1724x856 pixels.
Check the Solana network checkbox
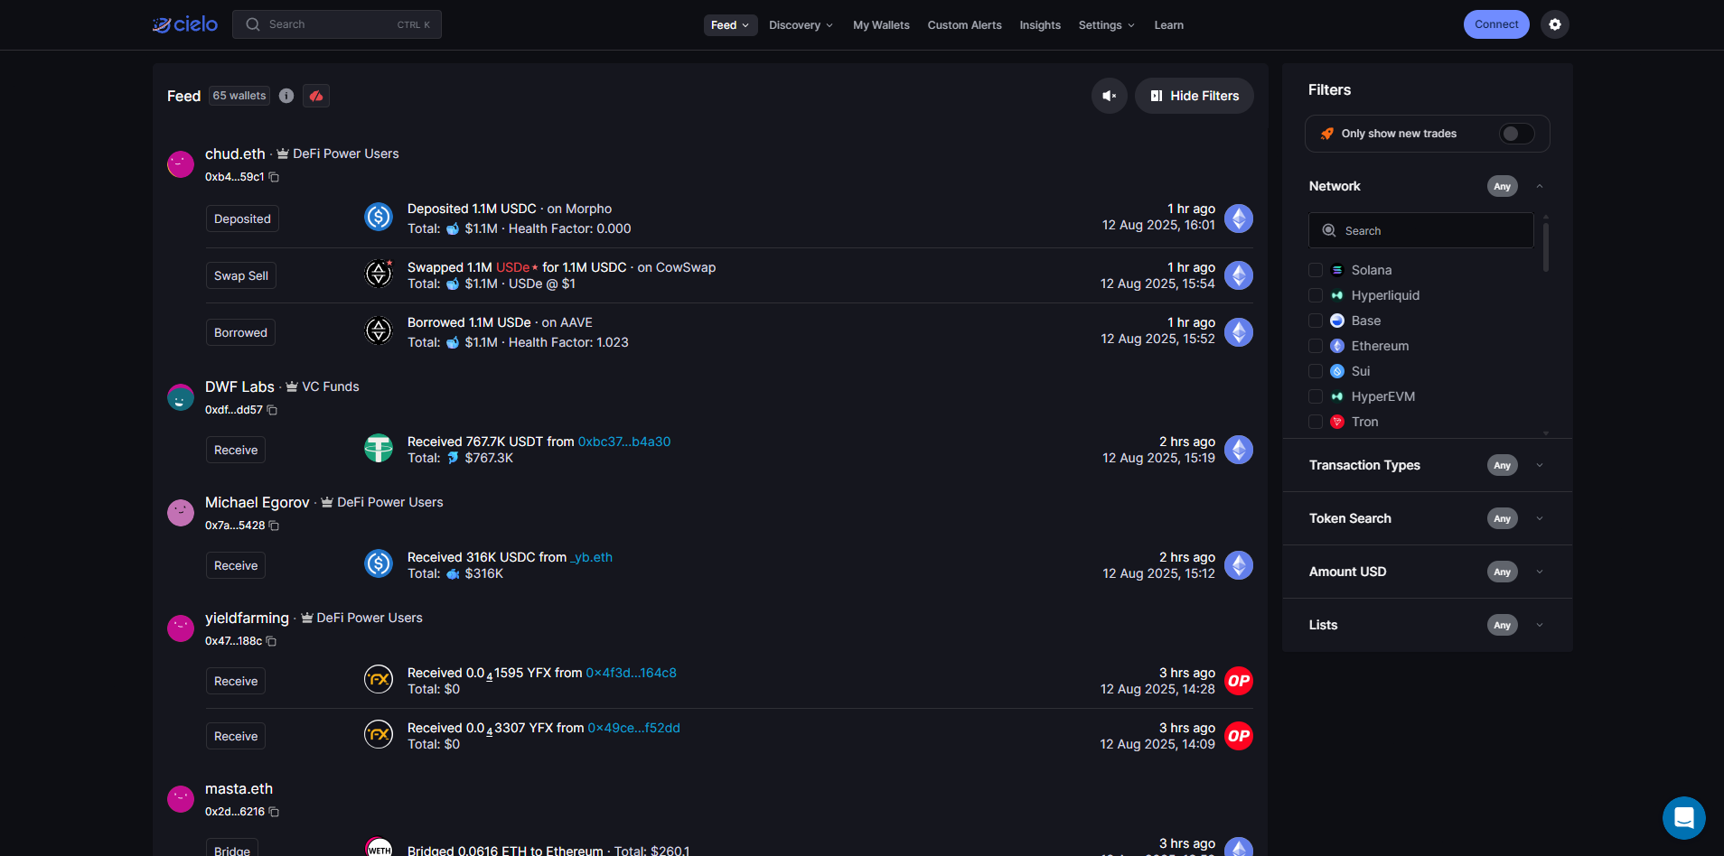point(1316,270)
